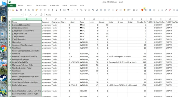This screenshot has width=178, height=97.
Task: Select the ARMOR type cell in row 22
Action: point(84,89)
